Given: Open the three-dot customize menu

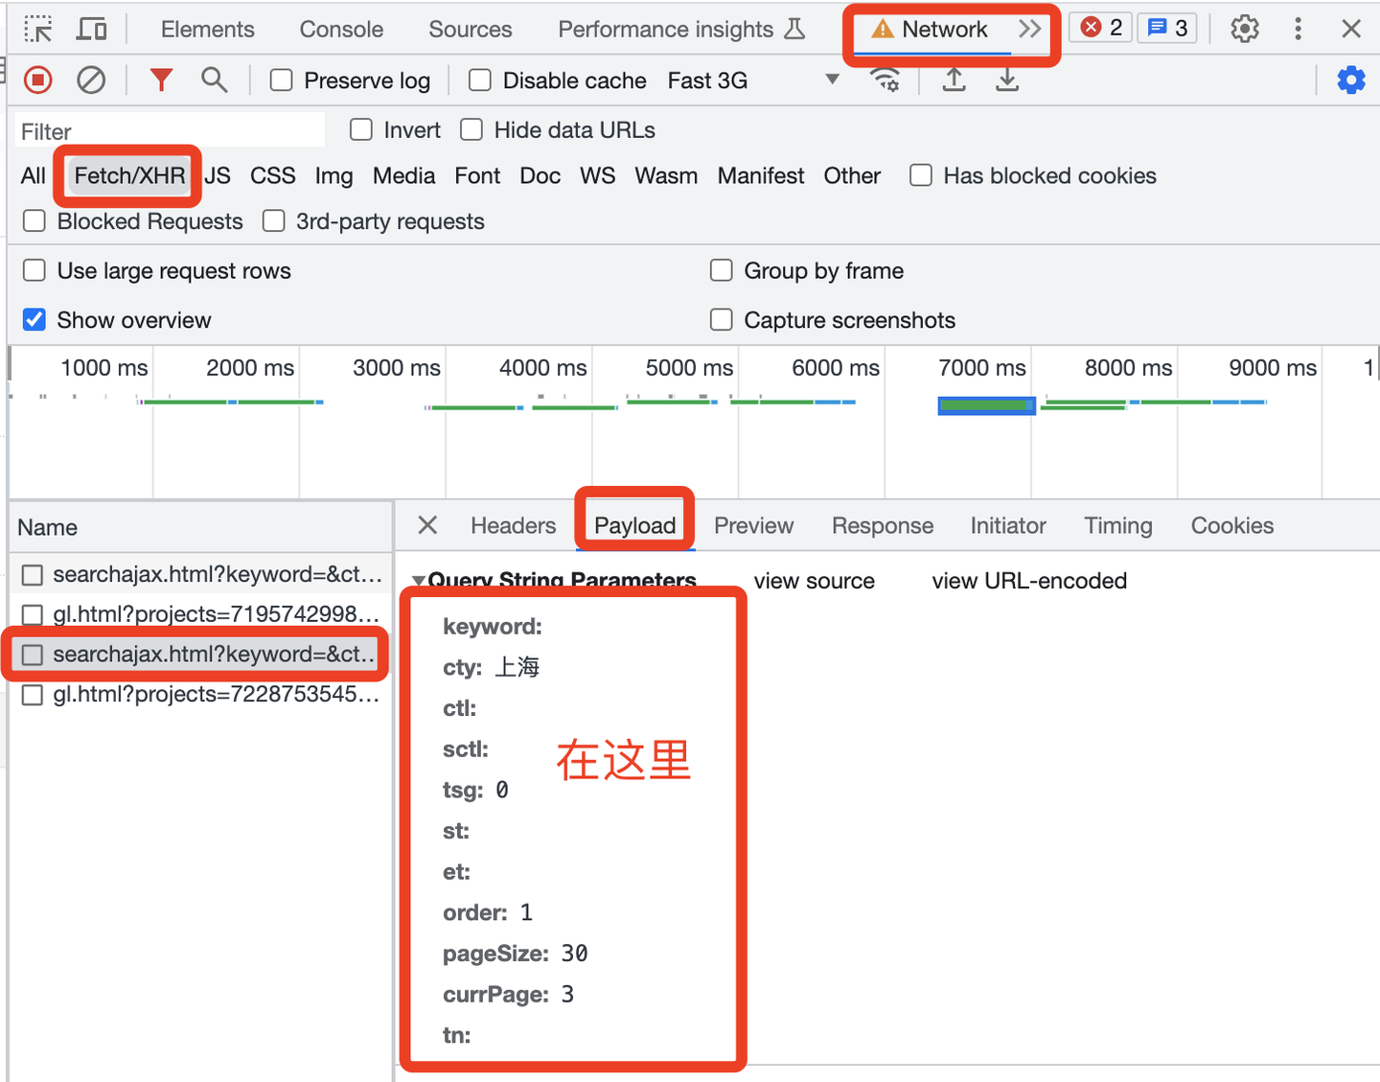Looking at the screenshot, I should pyautogui.click(x=1299, y=29).
